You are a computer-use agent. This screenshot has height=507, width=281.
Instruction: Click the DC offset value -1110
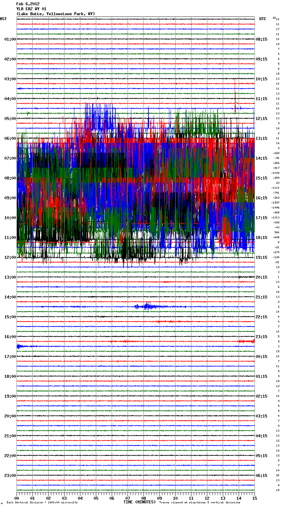click(275, 188)
